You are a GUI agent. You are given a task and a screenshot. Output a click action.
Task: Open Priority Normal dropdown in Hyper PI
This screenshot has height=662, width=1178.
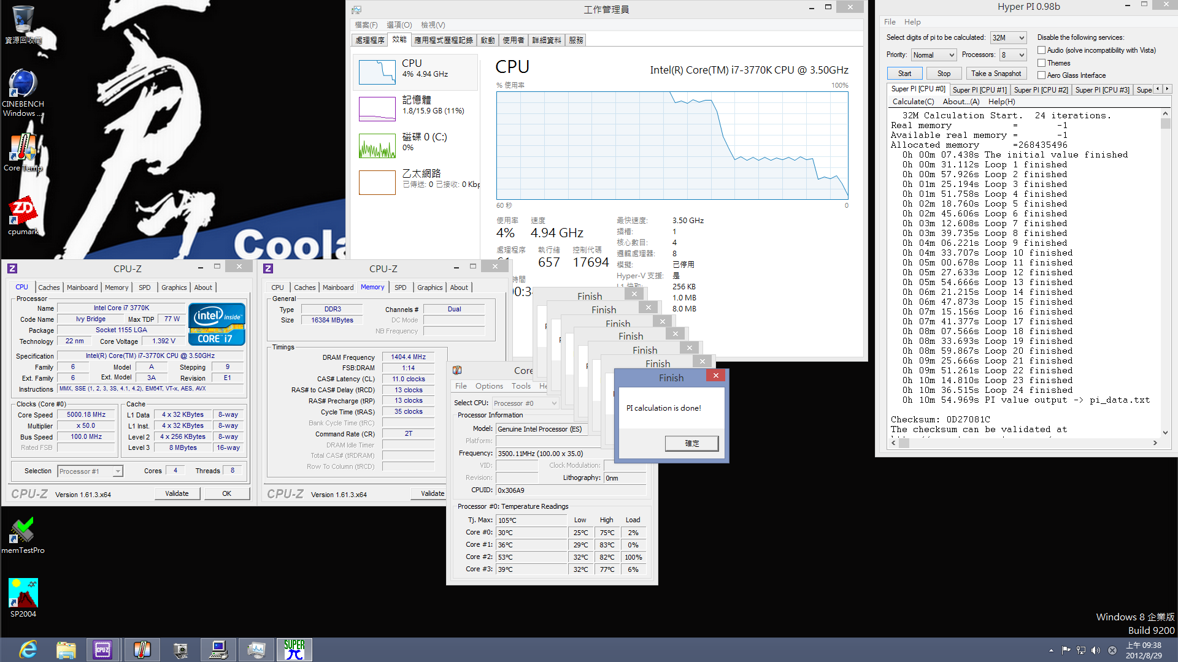pyautogui.click(x=933, y=55)
